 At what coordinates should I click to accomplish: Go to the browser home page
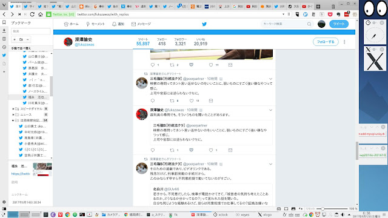tap(41, 15)
